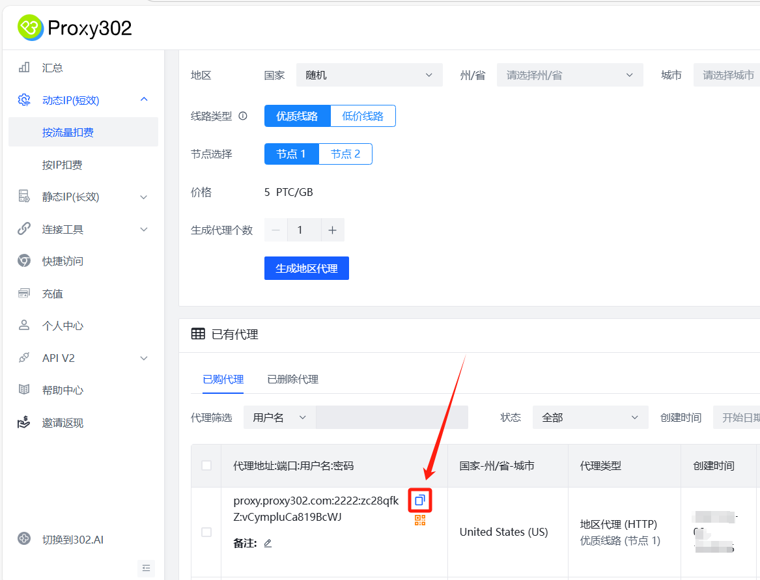Screen dimensions: 760x580
Task: Click the 生成地区代理 button
Action: pyautogui.click(x=306, y=268)
